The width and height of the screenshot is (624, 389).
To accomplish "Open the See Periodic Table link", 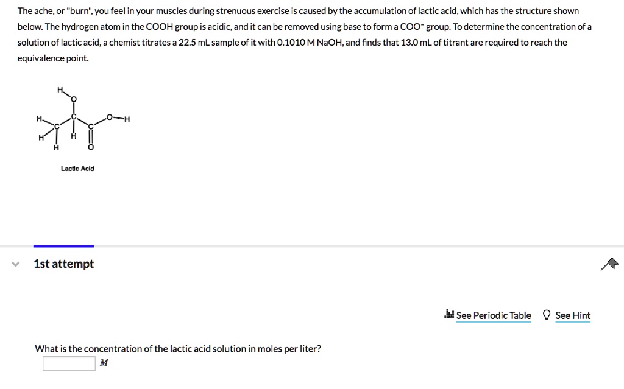I will (493, 315).
